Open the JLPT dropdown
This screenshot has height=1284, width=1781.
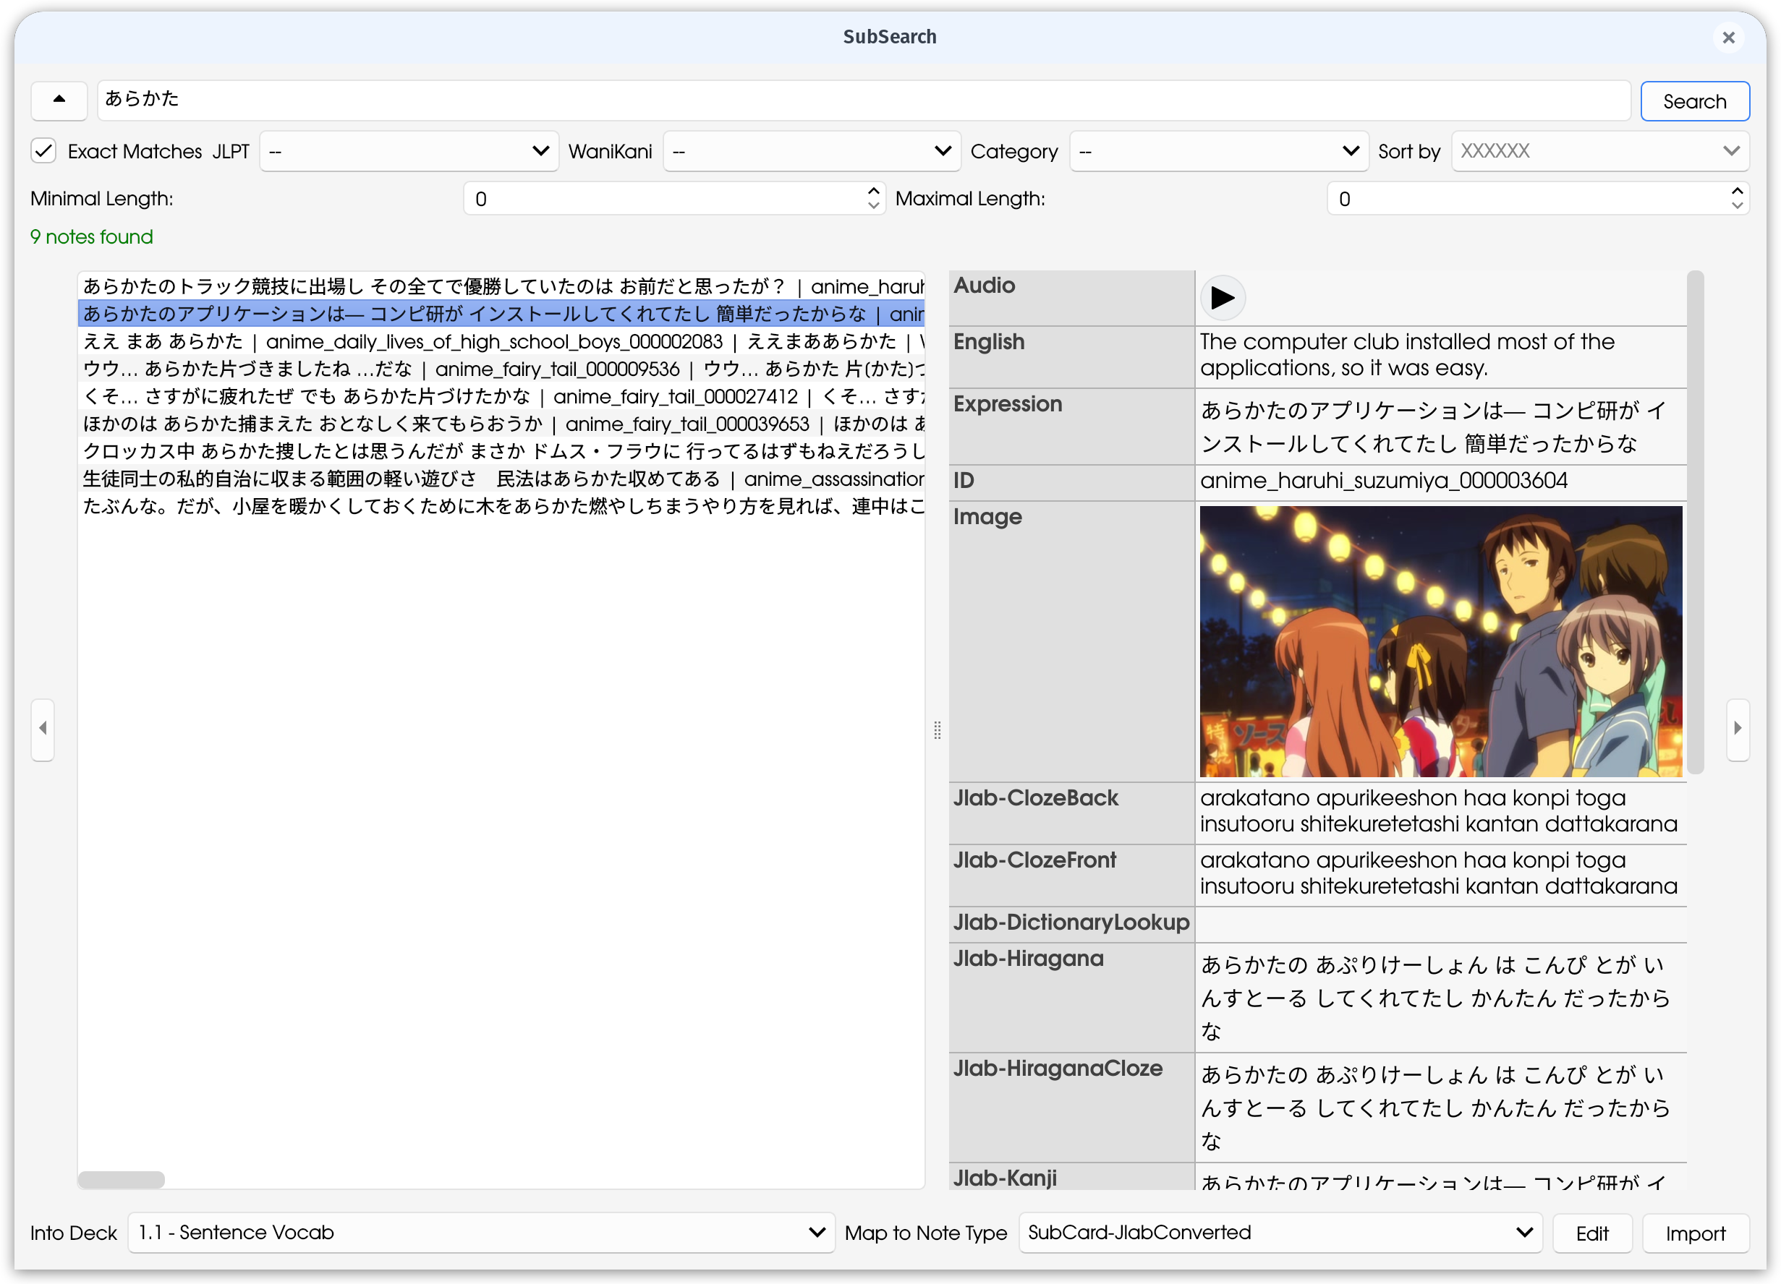408,150
